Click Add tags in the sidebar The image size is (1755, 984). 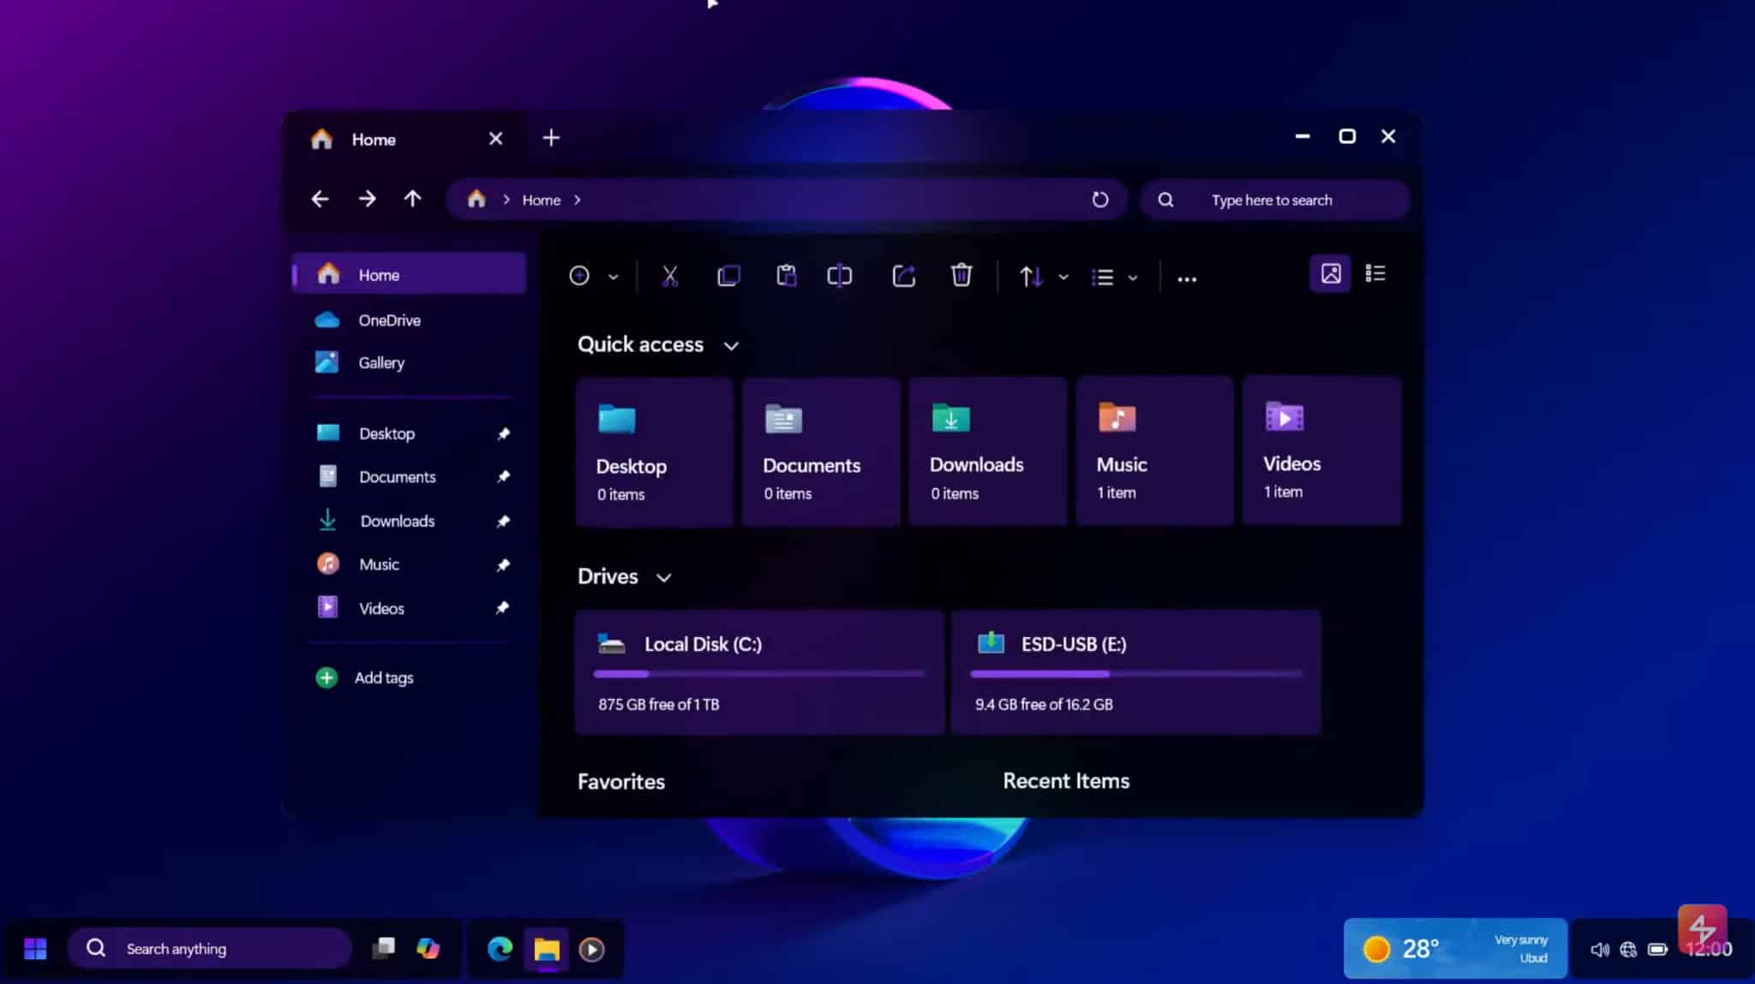point(383,677)
